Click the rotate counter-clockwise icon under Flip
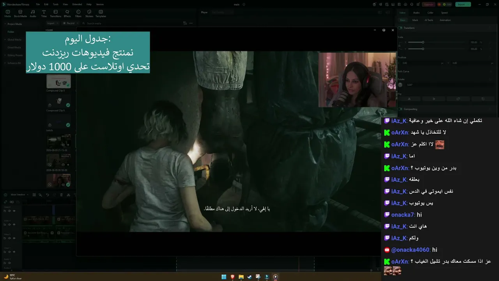The width and height of the screenshot is (499, 281). [483, 99]
